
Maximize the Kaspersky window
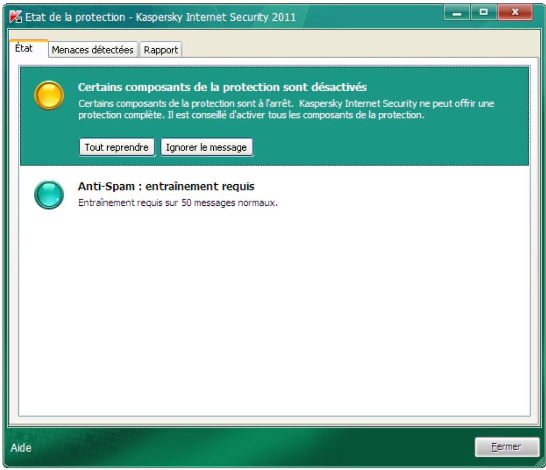483,13
